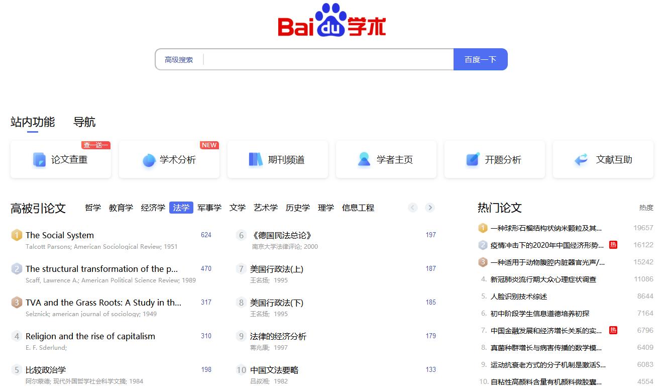Viewport: 667px width, 391px height.
Task: Switch to the 导航 tab
Action: pyautogui.click(x=83, y=122)
